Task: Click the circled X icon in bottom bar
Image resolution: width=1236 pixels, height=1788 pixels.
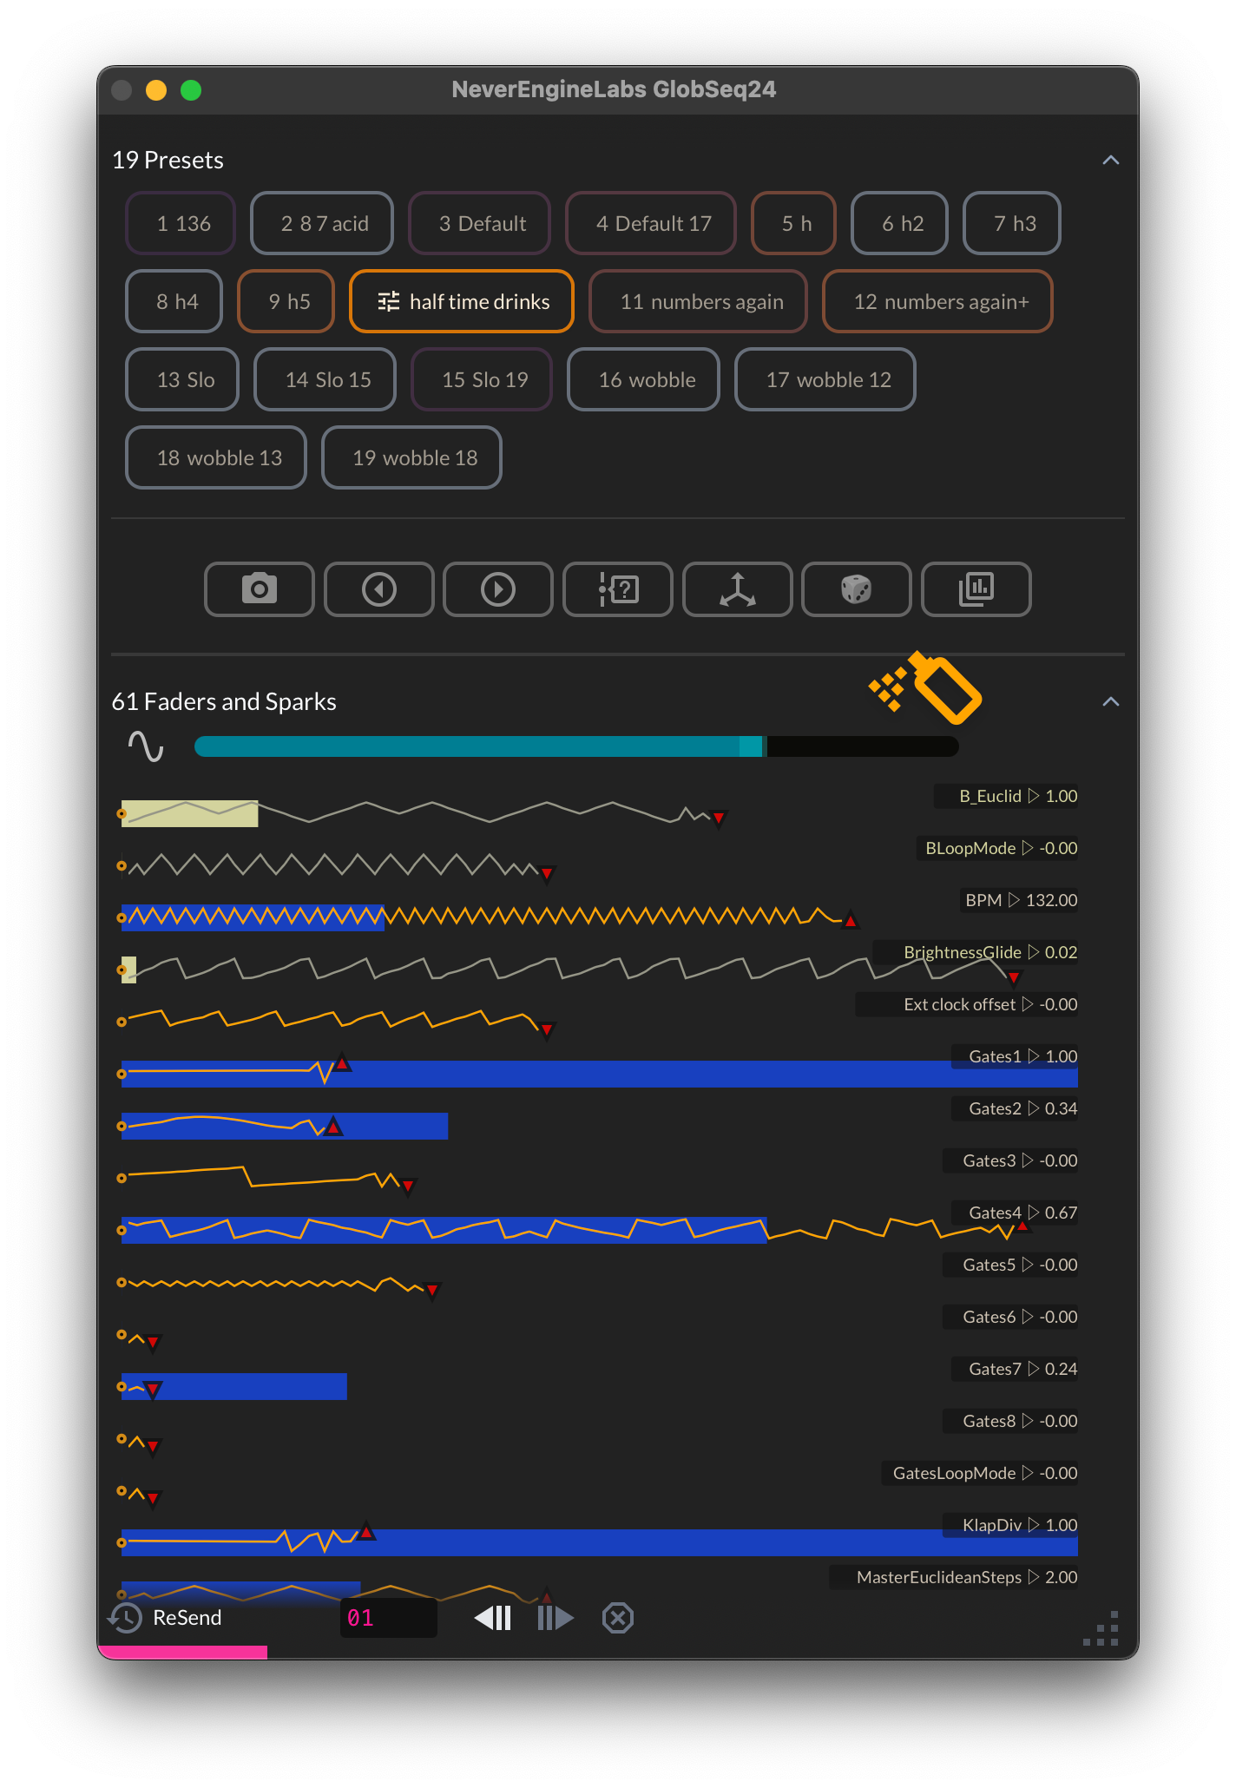Action: tap(617, 1618)
